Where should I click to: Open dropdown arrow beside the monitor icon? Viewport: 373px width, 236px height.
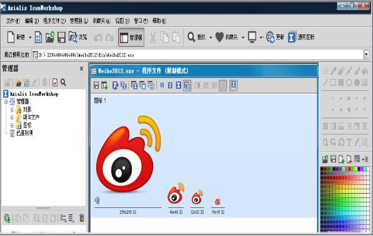pos(261,37)
